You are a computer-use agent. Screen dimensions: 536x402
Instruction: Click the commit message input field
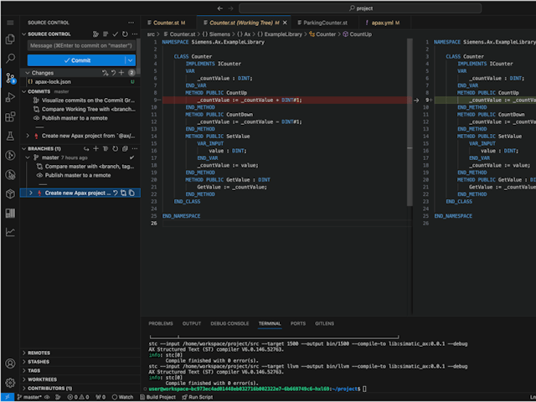[82, 45]
